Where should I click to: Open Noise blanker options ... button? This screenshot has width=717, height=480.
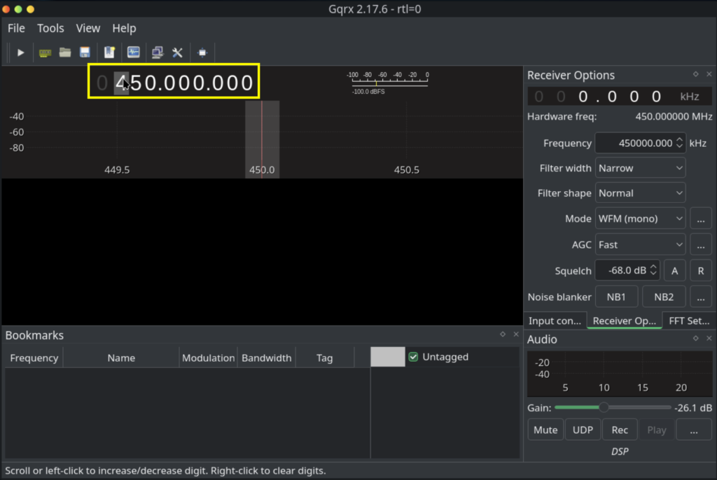click(x=700, y=297)
